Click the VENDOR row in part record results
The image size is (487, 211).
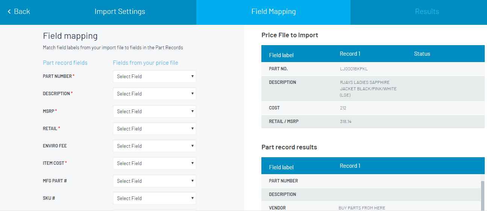(x=277, y=208)
